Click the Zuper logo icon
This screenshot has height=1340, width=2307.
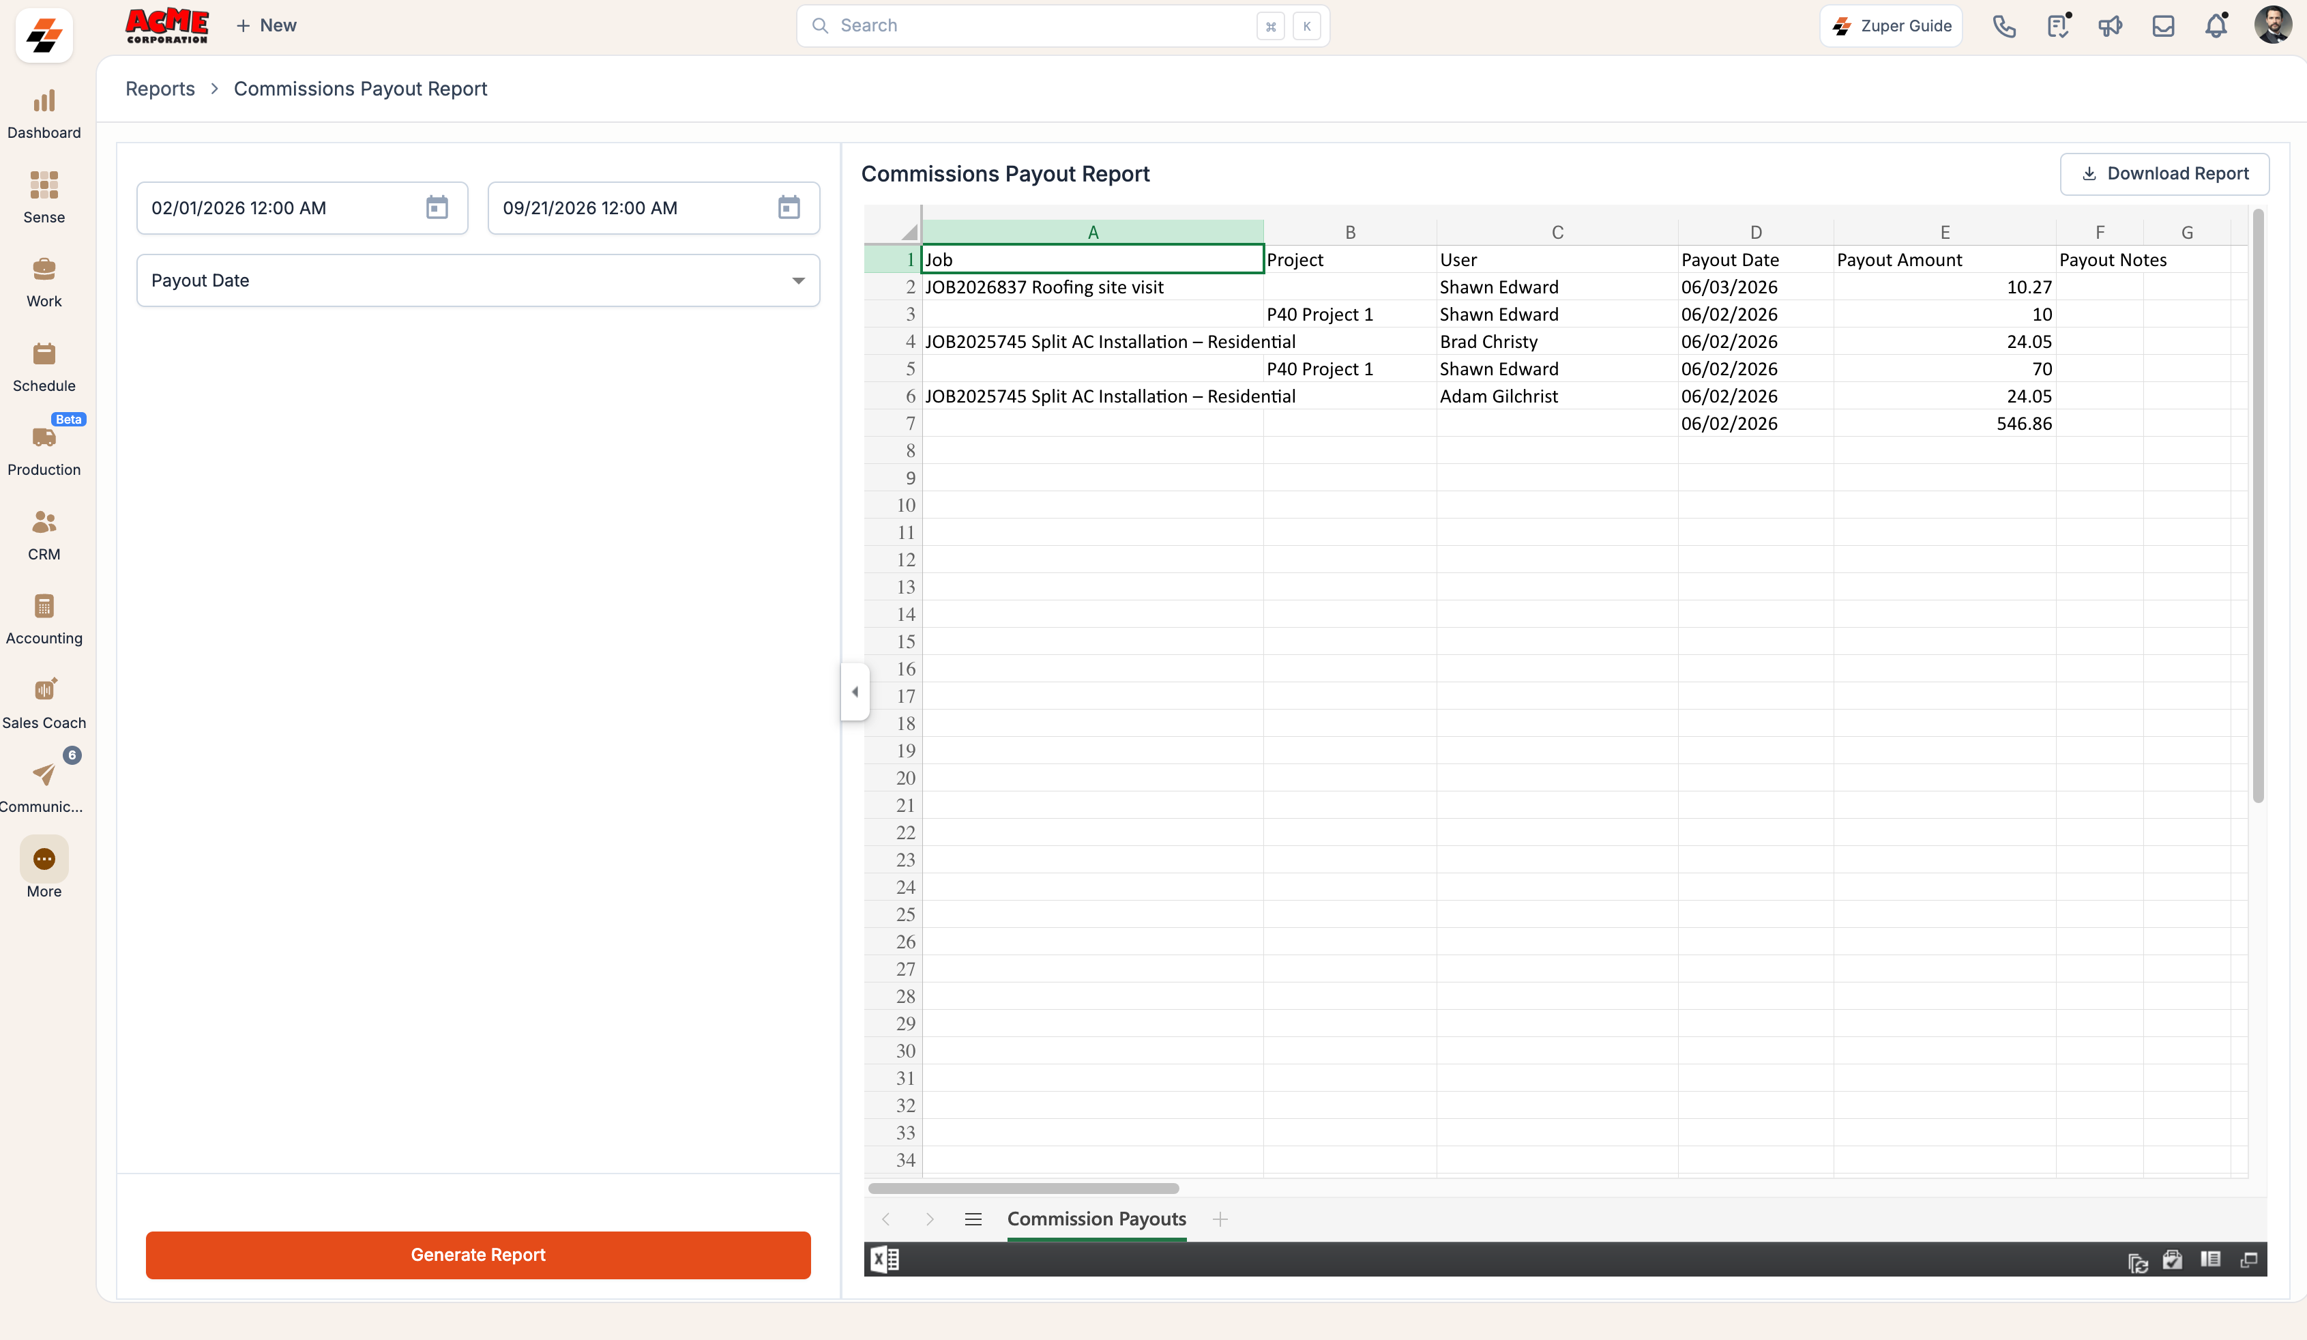click(44, 35)
